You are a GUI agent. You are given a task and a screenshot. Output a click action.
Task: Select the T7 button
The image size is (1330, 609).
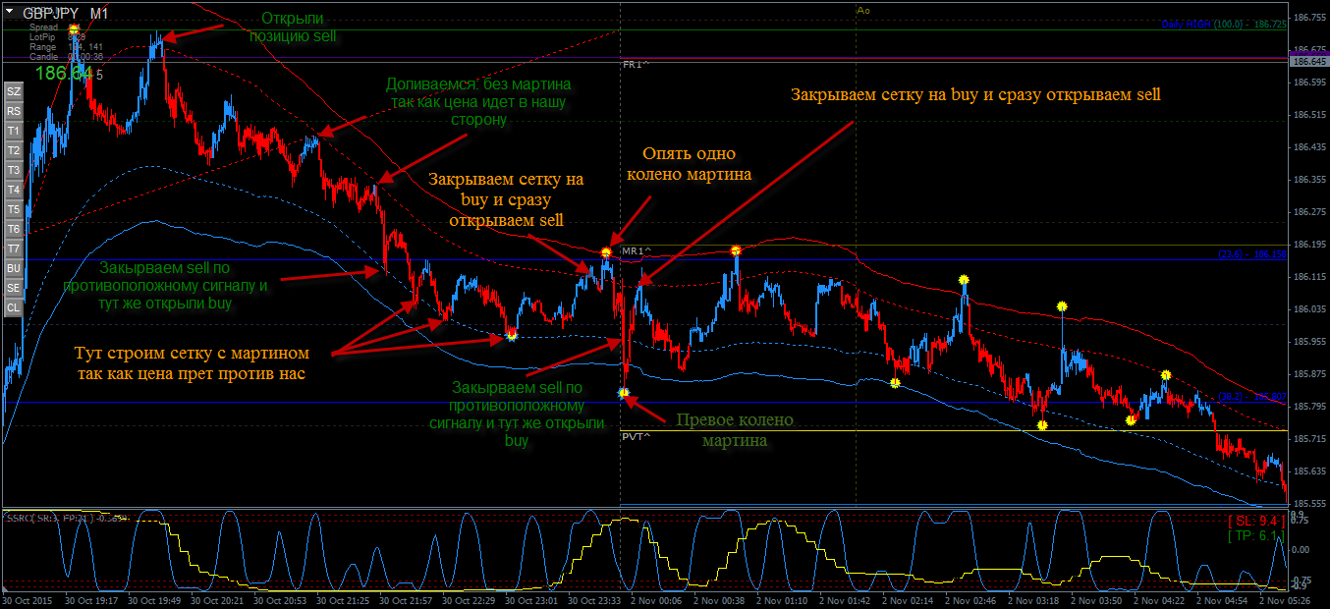coord(14,249)
